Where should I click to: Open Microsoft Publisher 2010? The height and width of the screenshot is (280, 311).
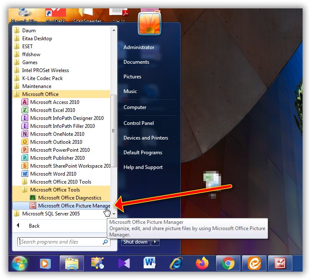tap(57, 158)
